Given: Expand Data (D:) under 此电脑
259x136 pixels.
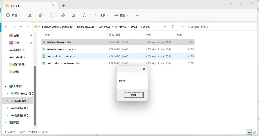Looking at the screenshot, I should (7, 101).
